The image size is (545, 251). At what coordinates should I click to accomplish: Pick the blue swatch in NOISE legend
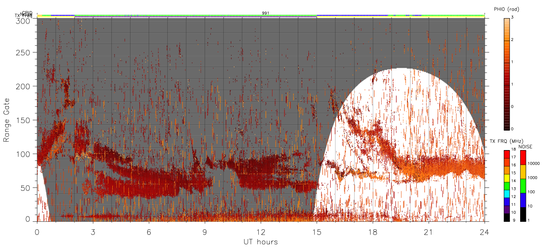pos(522,200)
